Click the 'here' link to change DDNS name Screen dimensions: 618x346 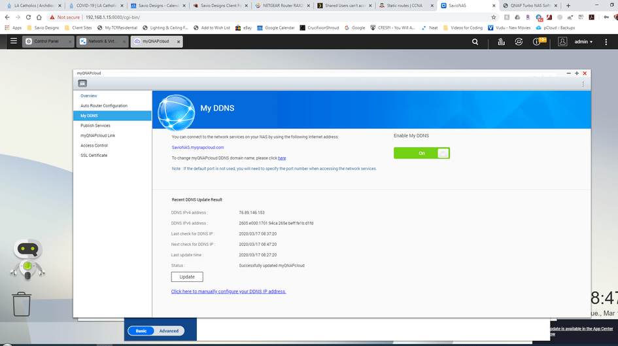click(282, 158)
